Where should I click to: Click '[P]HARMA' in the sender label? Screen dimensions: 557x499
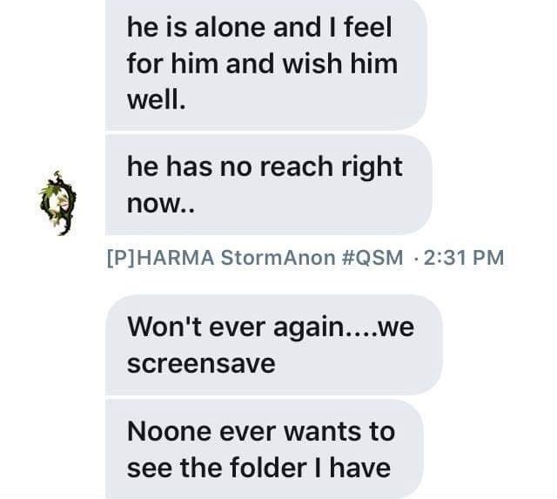(x=160, y=257)
